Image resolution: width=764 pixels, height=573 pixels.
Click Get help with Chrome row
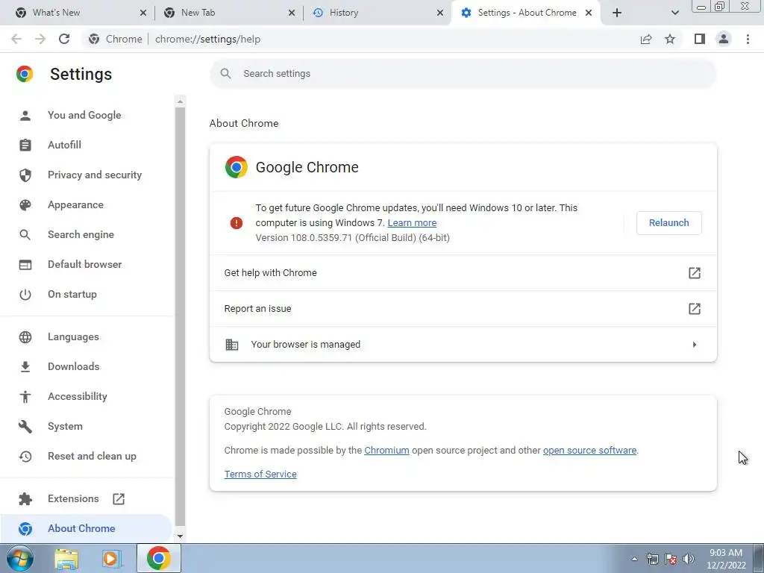point(463,273)
